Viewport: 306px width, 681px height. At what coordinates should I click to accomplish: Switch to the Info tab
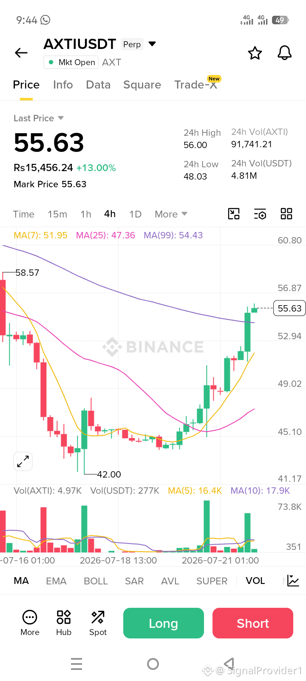coord(63,85)
